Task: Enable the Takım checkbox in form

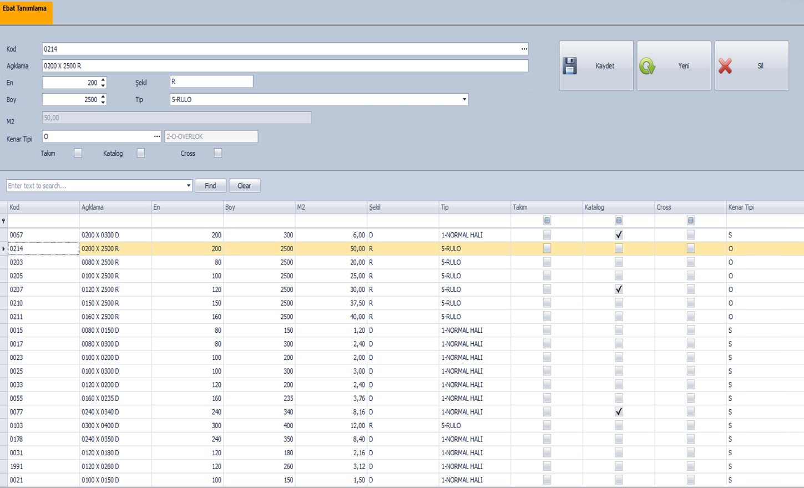Action: coord(78,153)
